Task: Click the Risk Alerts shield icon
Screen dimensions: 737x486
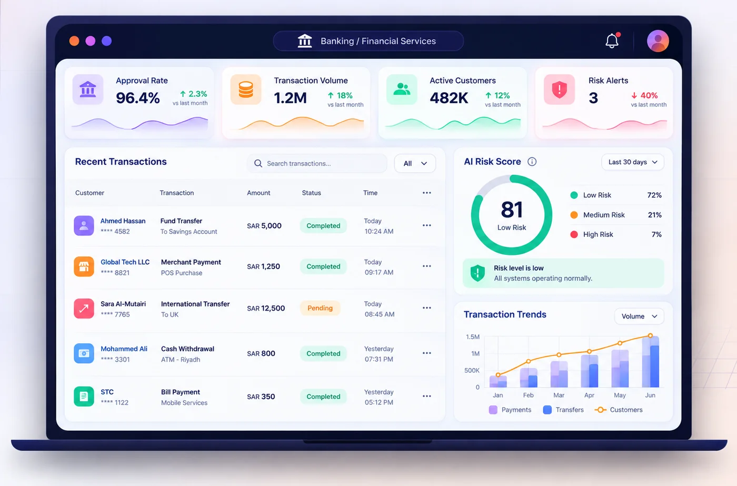Action: [559, 90]
